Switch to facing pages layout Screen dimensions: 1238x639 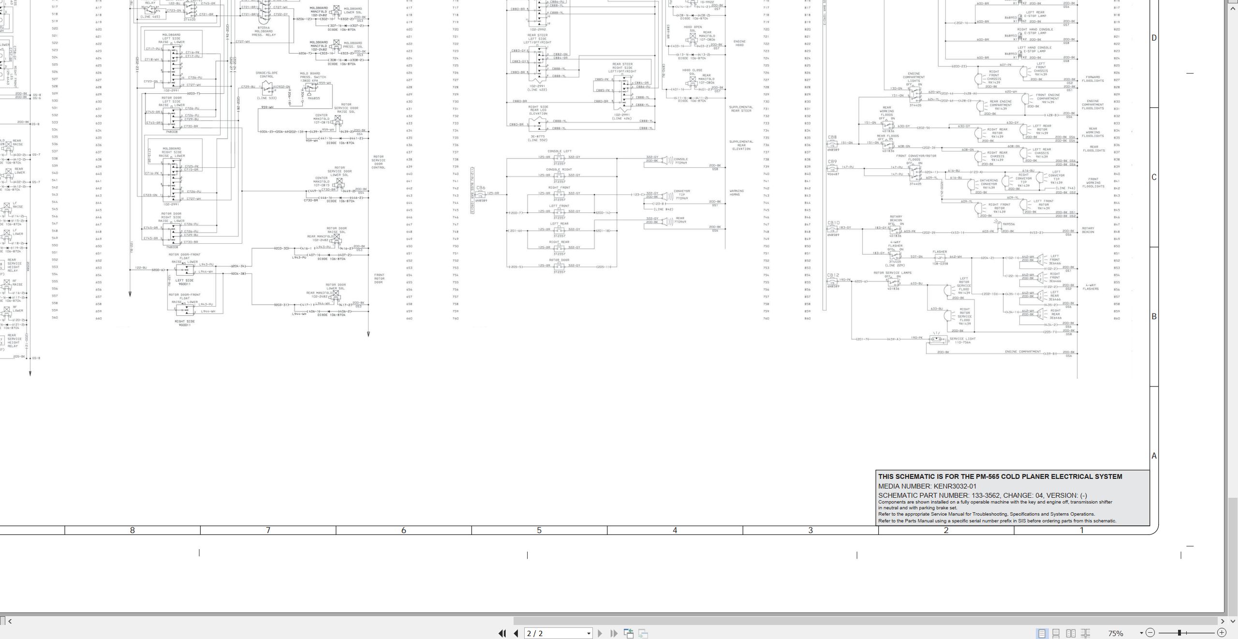pos(1071,633)
